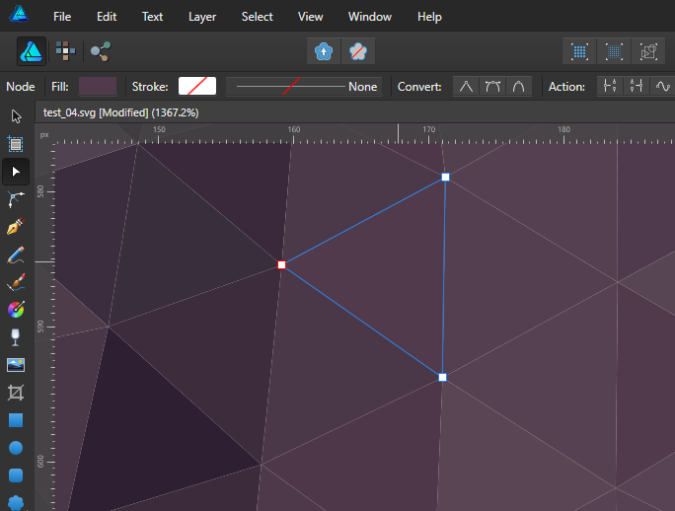The width and height of the screenshot is (675, 511).
Task: Open the Window menu
Action: point(370,17)
